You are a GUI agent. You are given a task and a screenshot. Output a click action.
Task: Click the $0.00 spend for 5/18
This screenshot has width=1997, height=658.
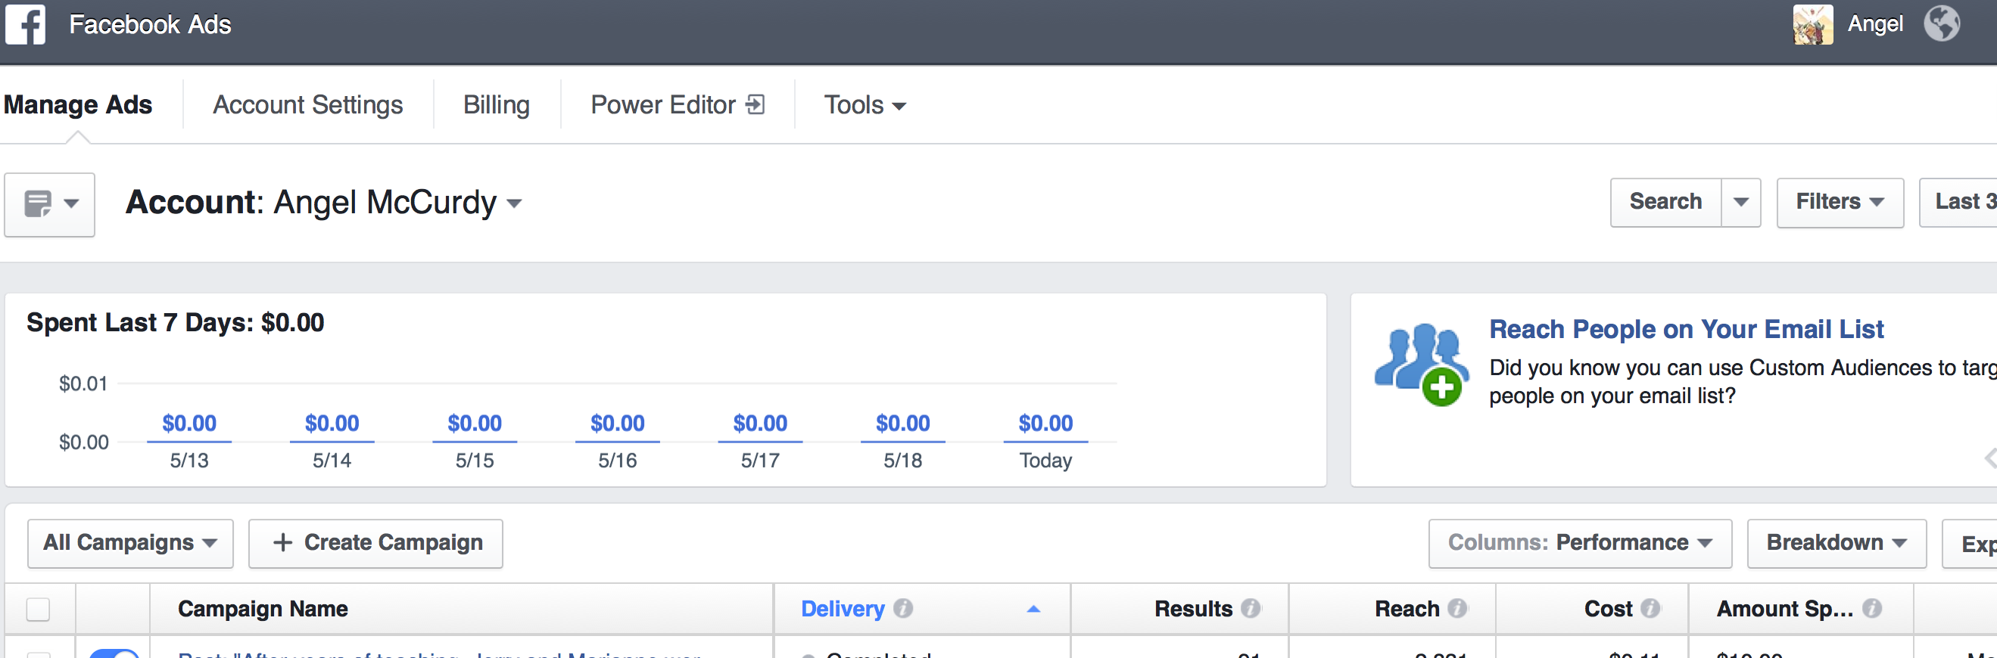pos(902,424)
